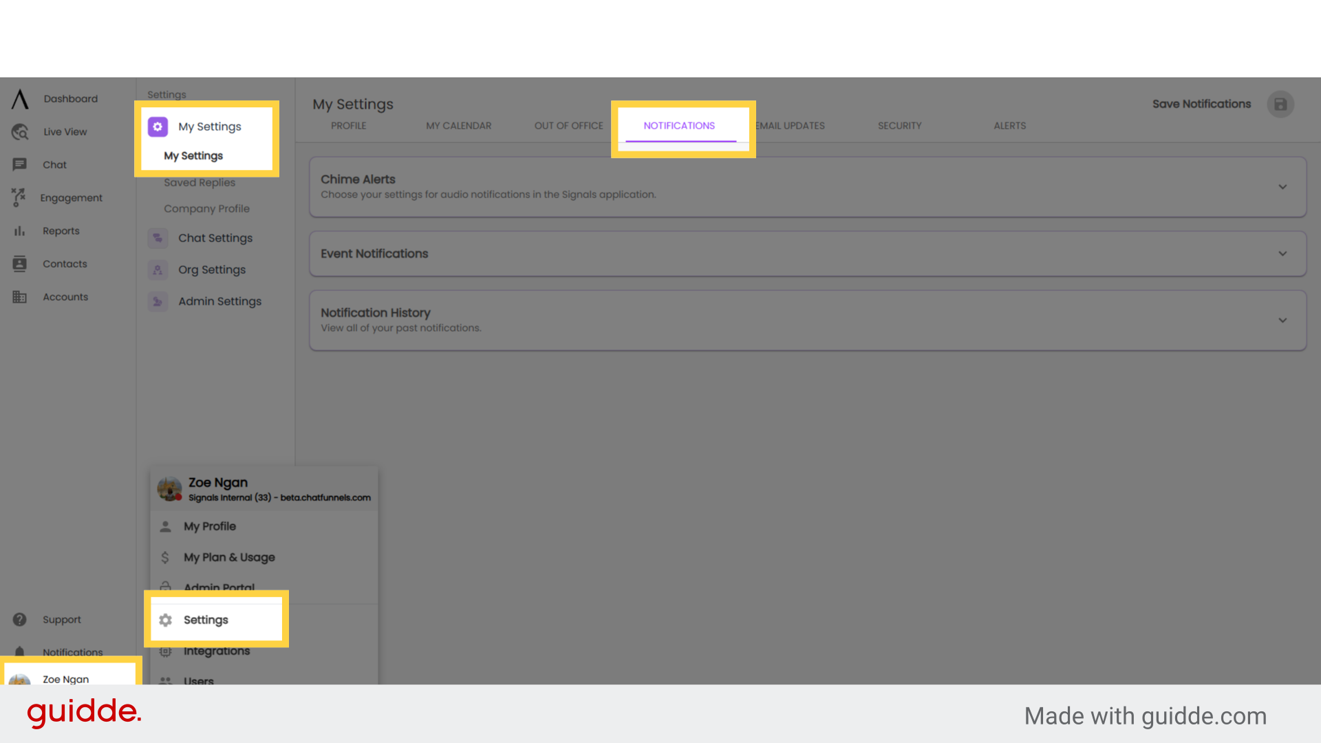The width and height of the screenshot is (1321, 743).
Task: Open Company Profile in settings menu
Action: coord(206,208)
